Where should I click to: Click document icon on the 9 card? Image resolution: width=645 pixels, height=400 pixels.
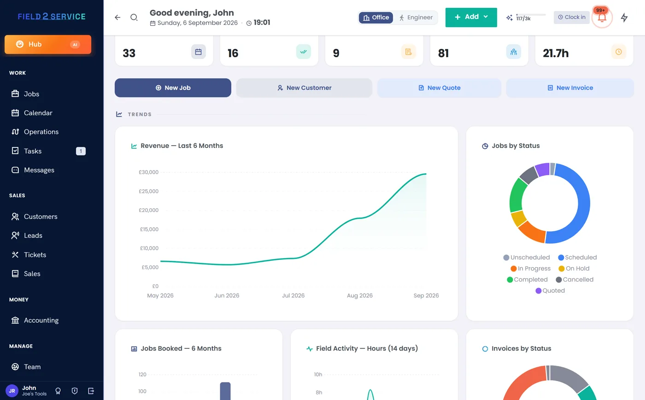(409, 52)
